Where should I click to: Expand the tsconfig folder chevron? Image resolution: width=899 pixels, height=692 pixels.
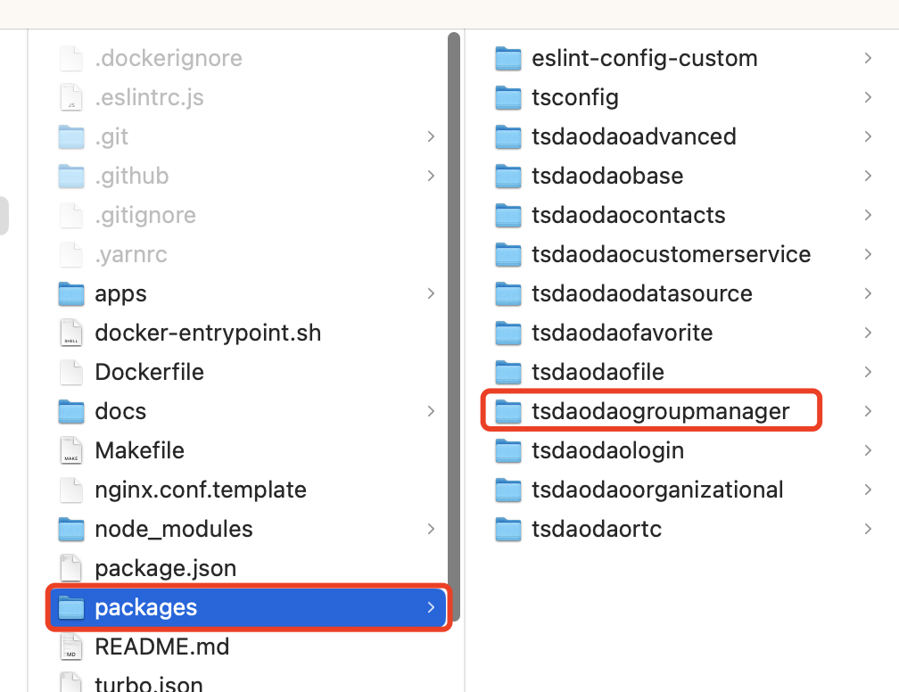(x=868, y=98)
